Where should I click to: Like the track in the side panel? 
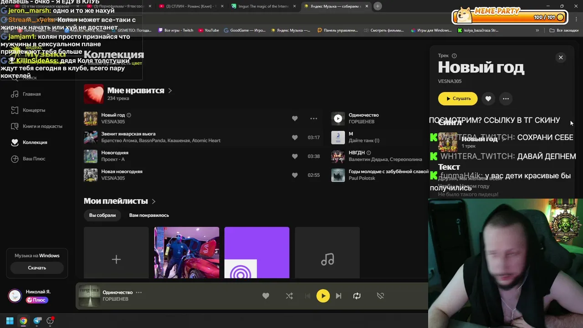tap(488, 98)
